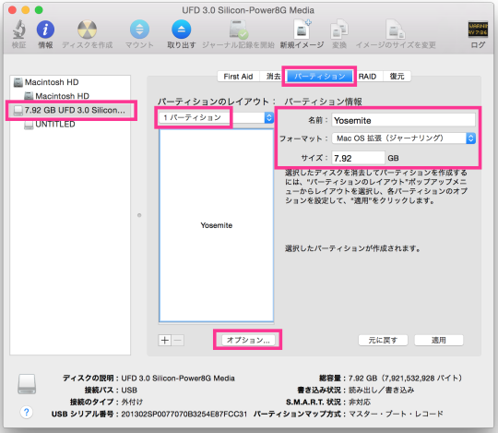This screenshot has width=498, height=433.
Task: Open the format dropdown Mac OS 拡張
Action: click(x=404, y=138)
